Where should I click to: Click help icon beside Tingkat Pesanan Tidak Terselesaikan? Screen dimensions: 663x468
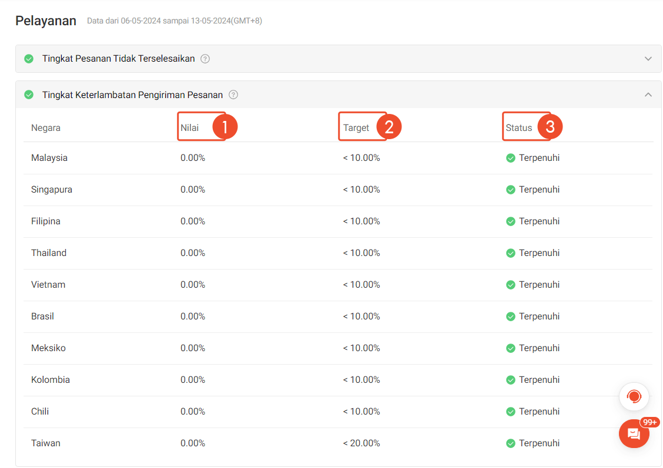tap(205, 59)
